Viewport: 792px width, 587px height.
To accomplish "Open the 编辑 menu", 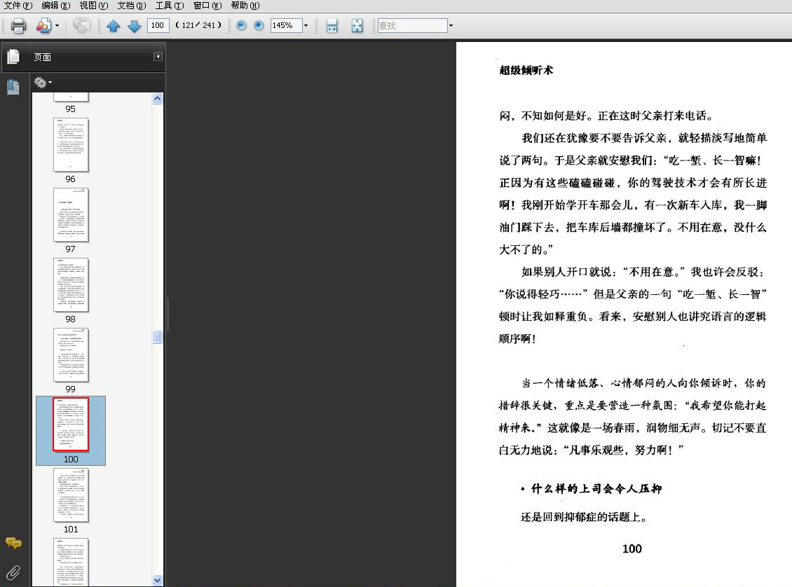I will (x=55, y=6).
